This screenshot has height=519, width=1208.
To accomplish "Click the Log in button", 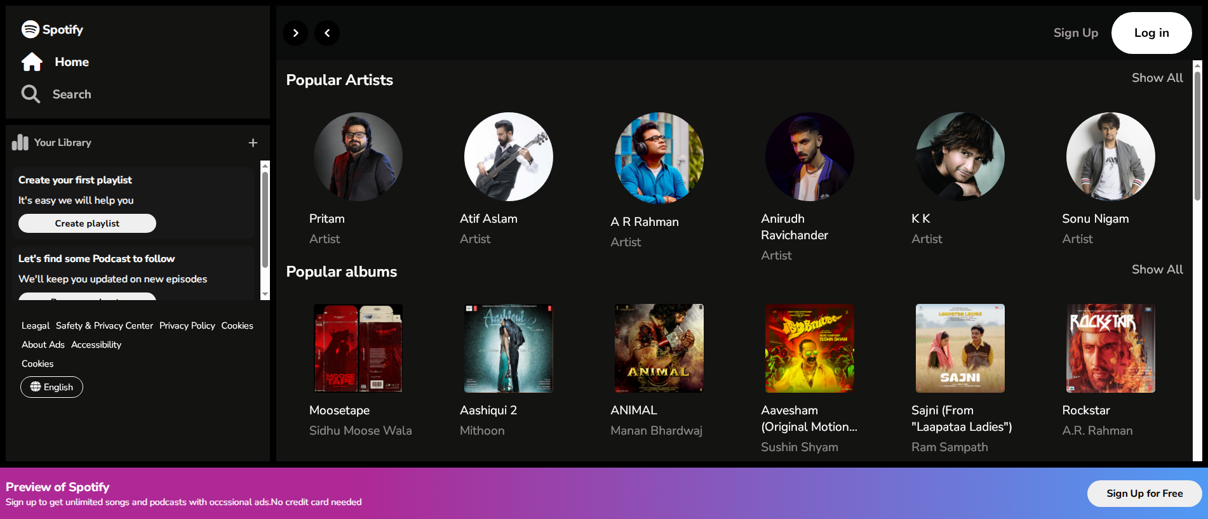I will tap(1151, 33).
